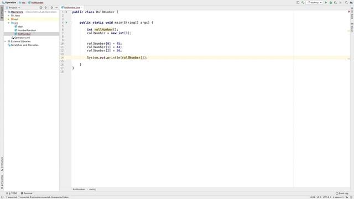Screen dimensions: 354x199
Task: Change line separator LF in status bar
Action: click(x=319, y=197)
